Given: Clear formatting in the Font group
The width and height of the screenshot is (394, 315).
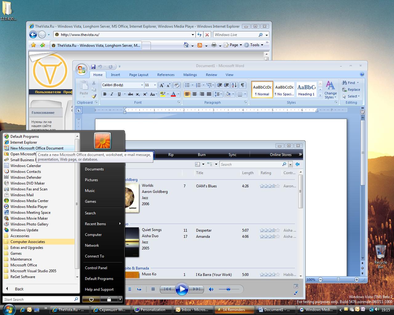Looking at the screenshot, I should coord(176,85).
